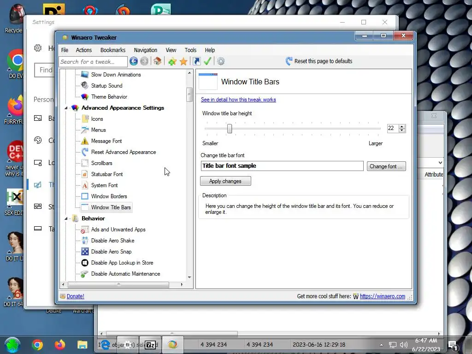Click the Reset this page to defaults icon

click(289, 61)
